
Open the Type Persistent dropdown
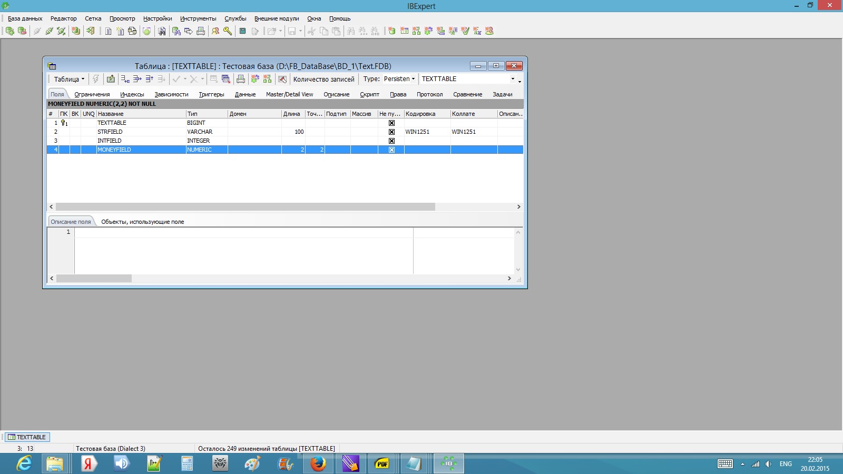399,79
